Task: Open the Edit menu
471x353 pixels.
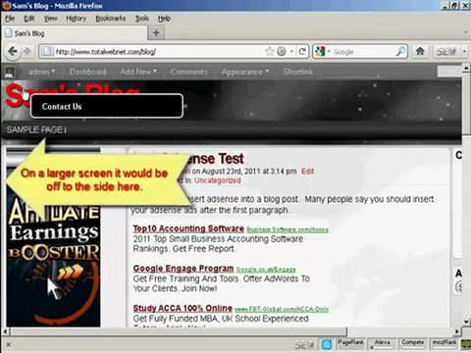Action: point(29,19)
